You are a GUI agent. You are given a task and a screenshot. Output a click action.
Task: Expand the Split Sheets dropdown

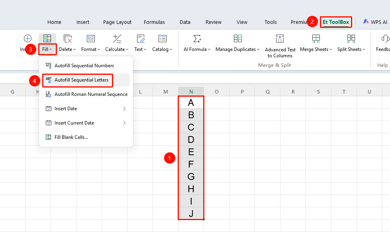point(351,49)
